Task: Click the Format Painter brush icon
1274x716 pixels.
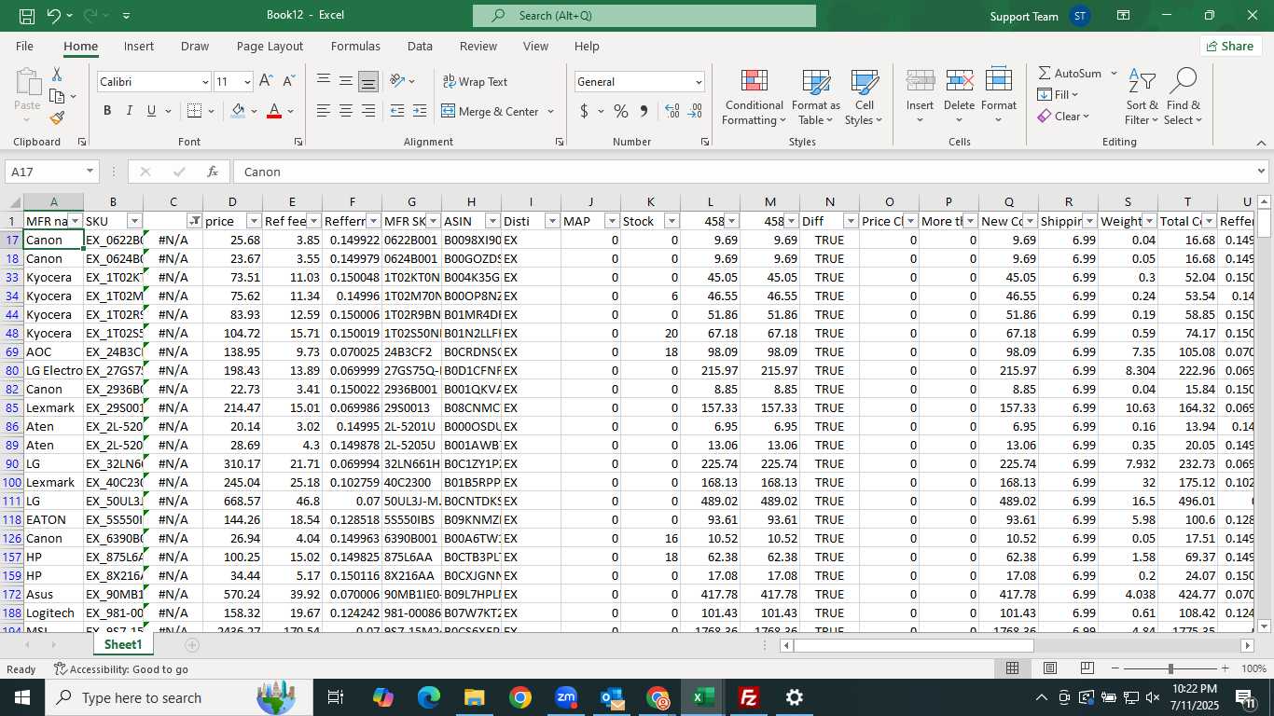Action: [57, 118]
